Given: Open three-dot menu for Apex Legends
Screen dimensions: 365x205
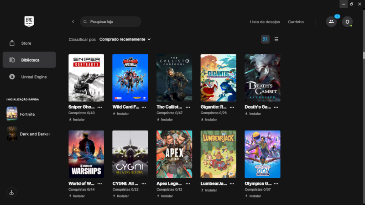Looking at the screenshot, I should 188,184.
